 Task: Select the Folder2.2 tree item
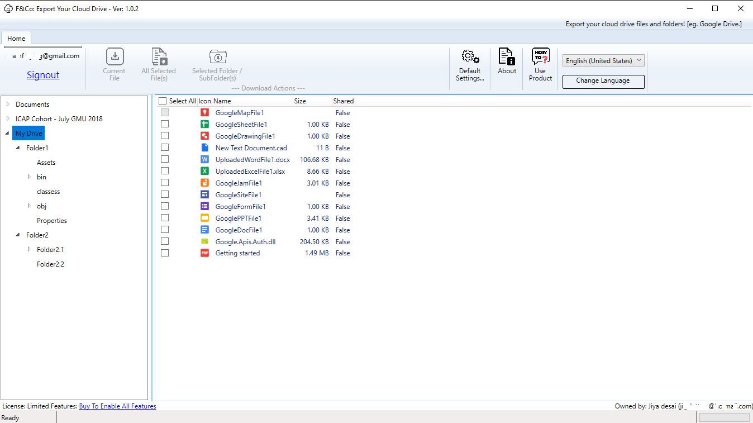pos(50,264)
